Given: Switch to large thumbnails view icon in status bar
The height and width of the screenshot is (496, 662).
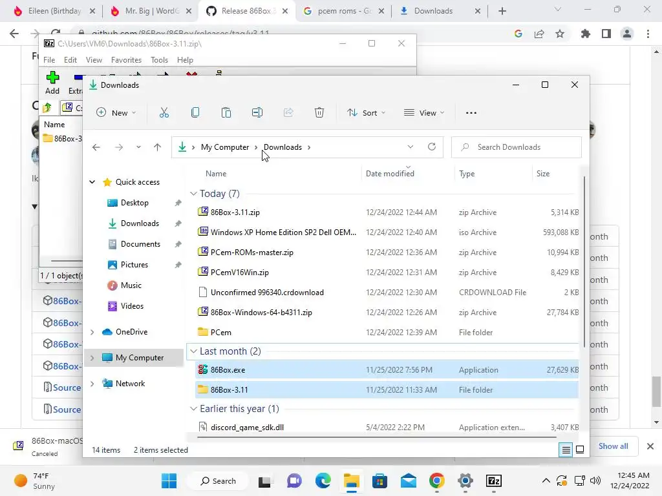Looking at the screenshot, I should 580,449.
